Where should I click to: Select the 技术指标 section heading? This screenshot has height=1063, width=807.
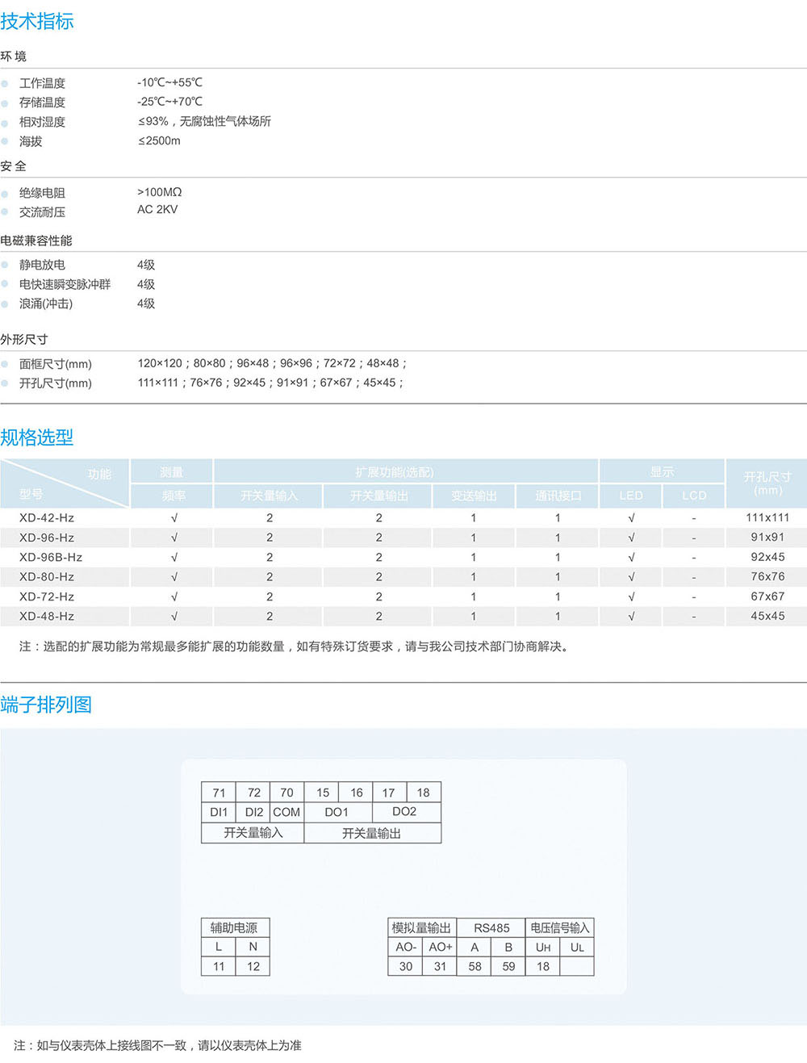click(37, 22)
